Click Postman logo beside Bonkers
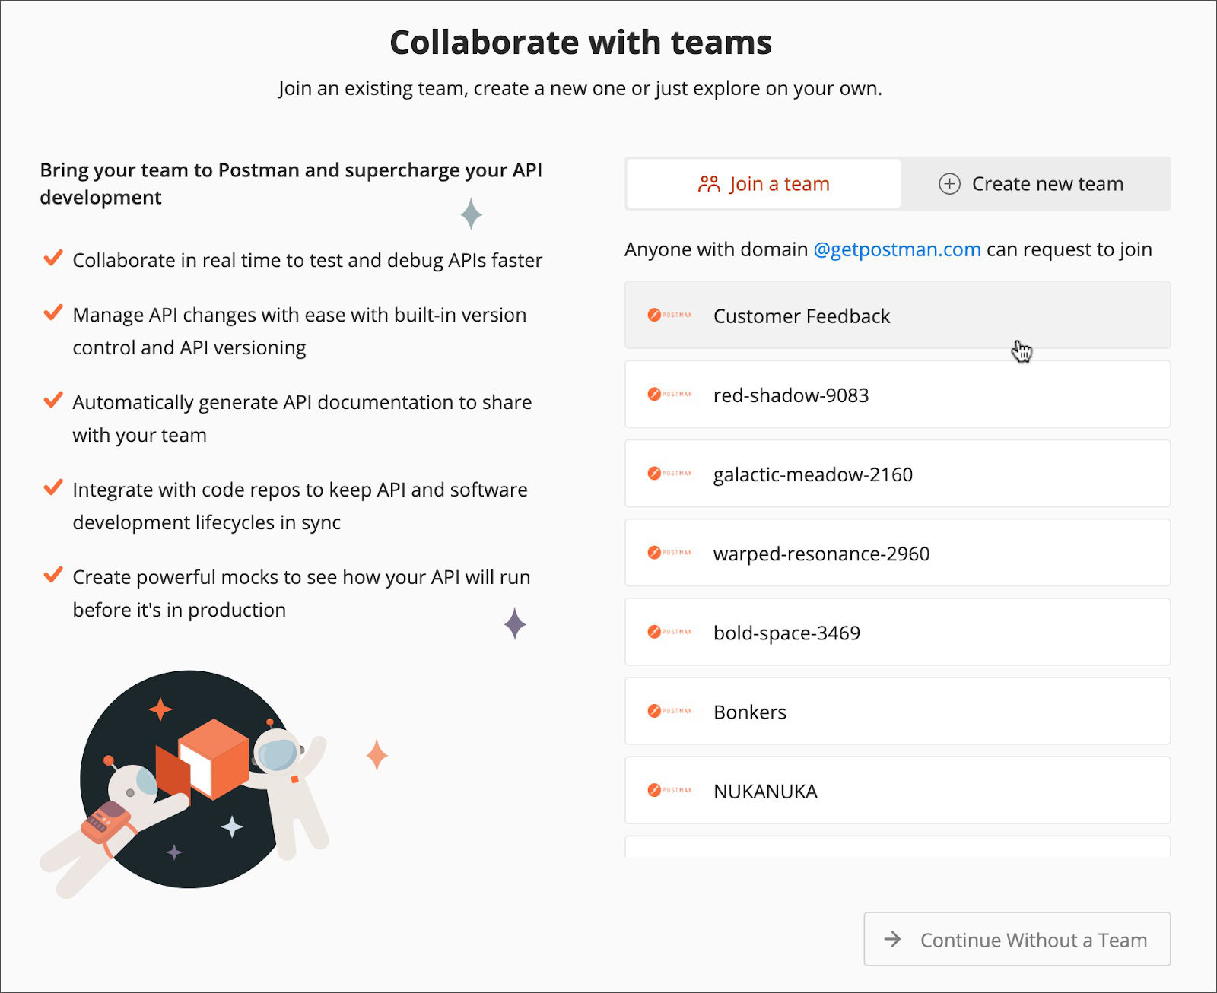 coord(669,710)
